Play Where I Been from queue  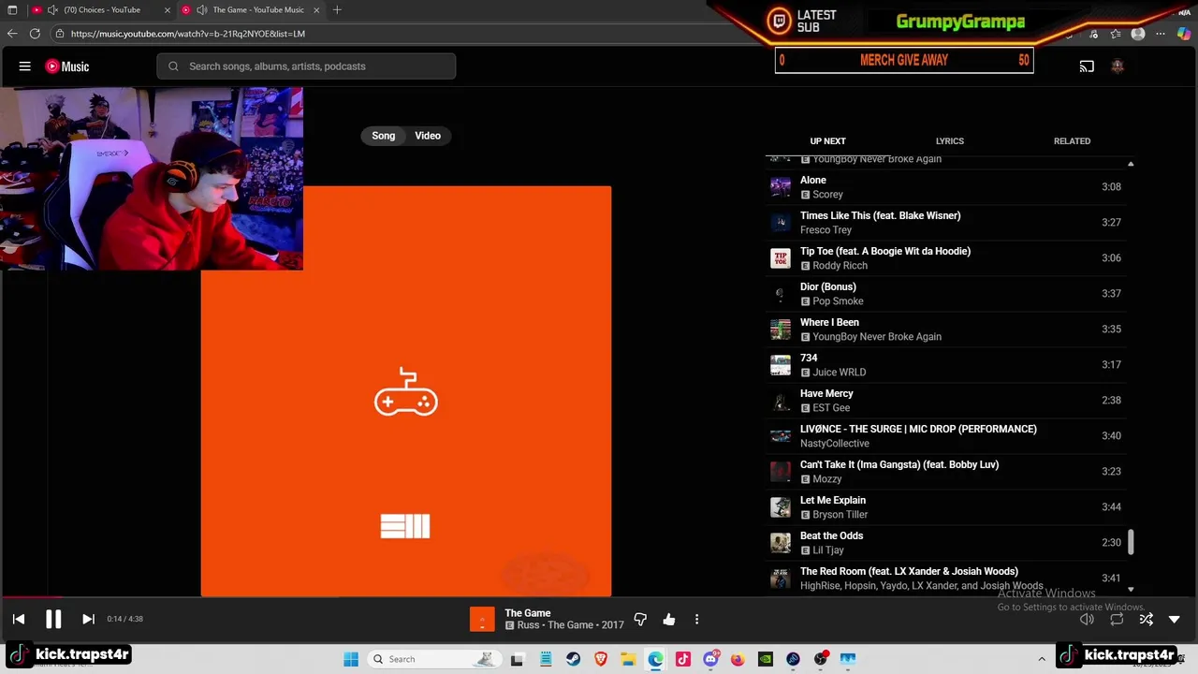click(x=945, y=330)
